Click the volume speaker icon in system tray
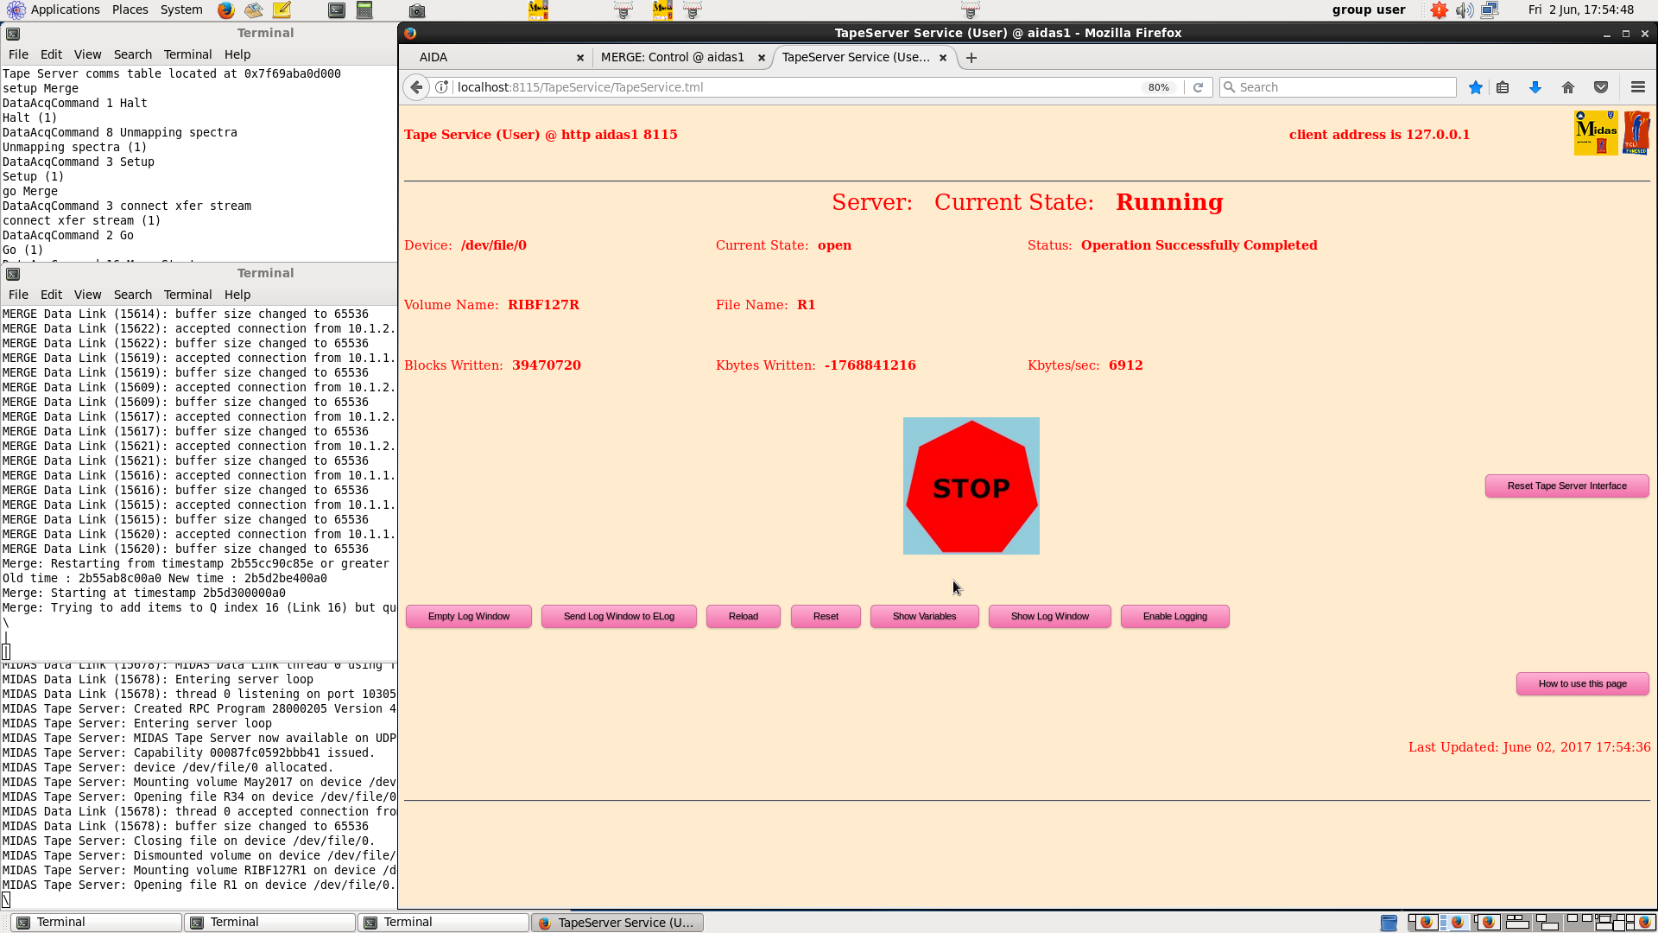1658x933 pixels. pyautogui.click(x=1464, y=10)
